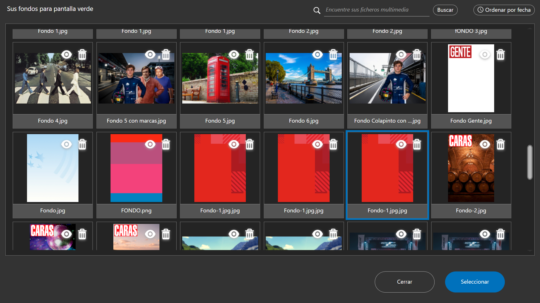
Task: Toggle eye preview on Fondo Colapinto background
Action: click(401, 54)
